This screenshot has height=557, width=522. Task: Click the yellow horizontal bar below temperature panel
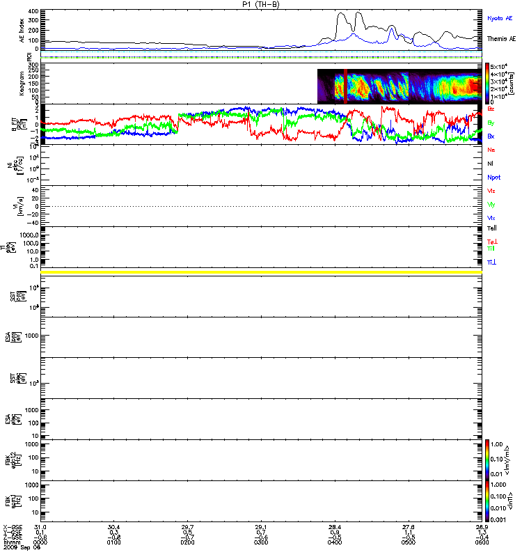tap(262, 272)
